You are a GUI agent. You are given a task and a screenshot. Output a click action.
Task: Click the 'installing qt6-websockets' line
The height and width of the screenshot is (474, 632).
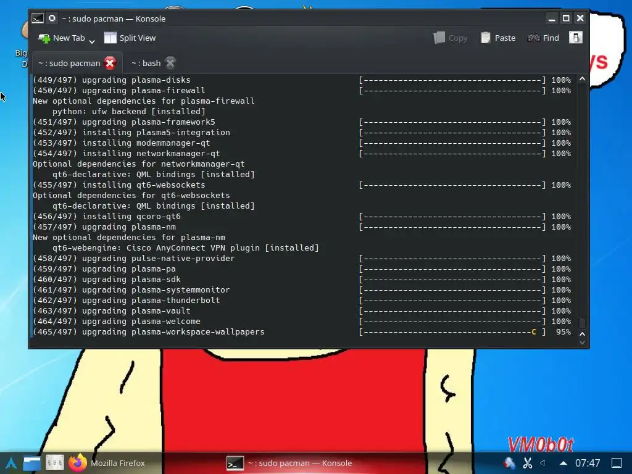click(119, 185)
